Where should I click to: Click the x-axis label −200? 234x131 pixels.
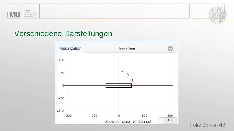click(x=68, y=116)
